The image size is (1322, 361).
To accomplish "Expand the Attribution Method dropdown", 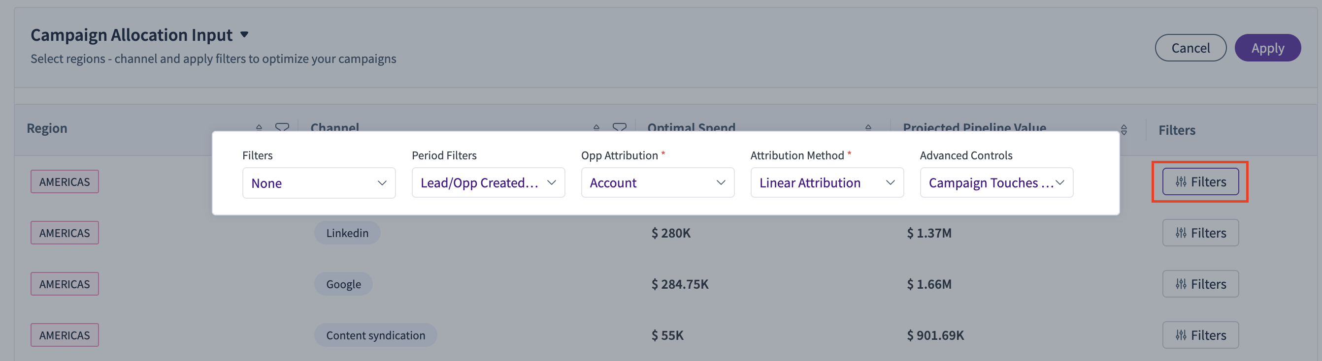I will click(x=827, y=182).
